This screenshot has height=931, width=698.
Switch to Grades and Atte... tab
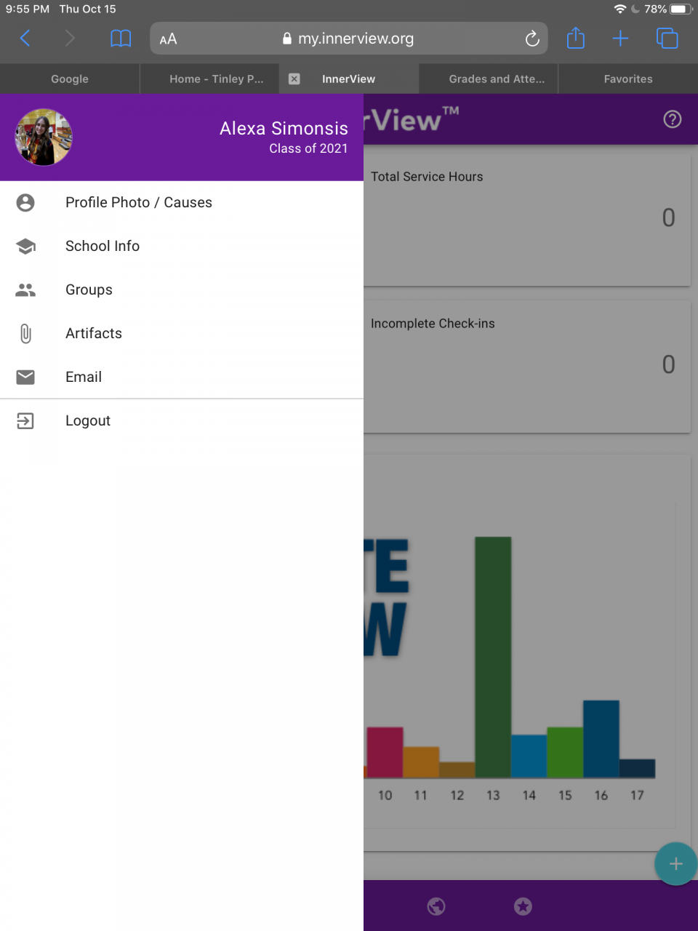(x=489, y=79)
